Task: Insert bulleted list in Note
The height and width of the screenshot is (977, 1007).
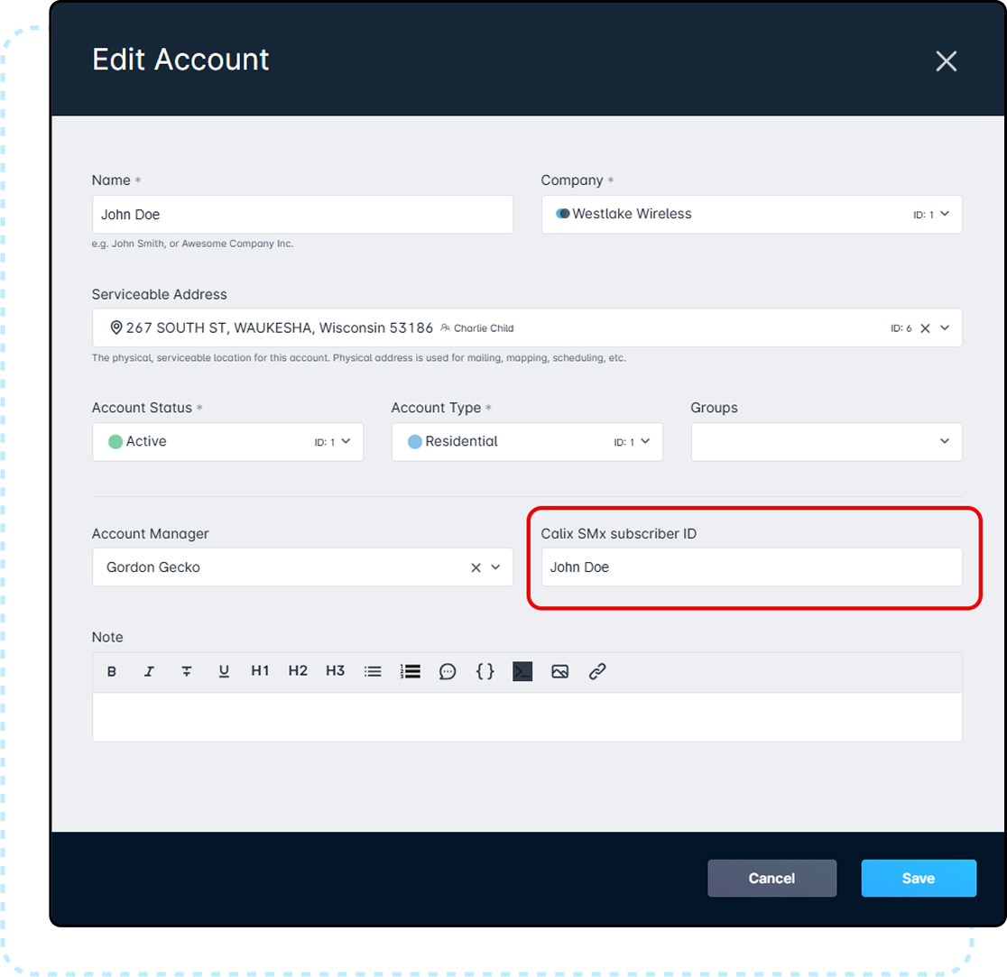Action: tap(373, 671)
